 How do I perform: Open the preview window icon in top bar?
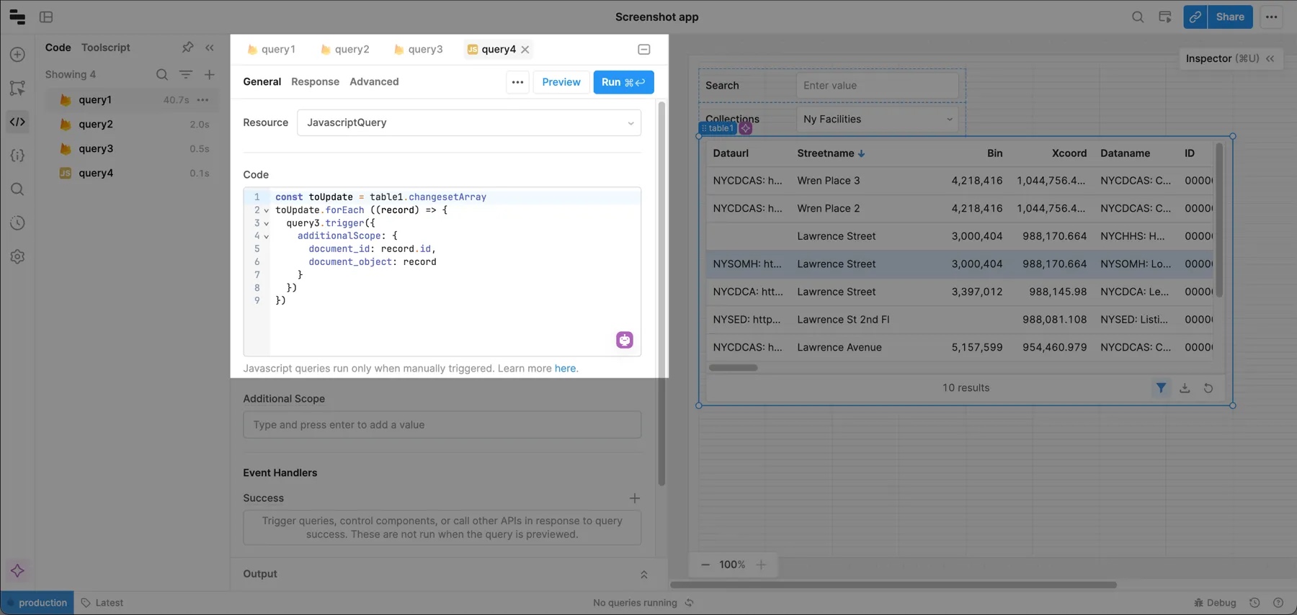1165,17
